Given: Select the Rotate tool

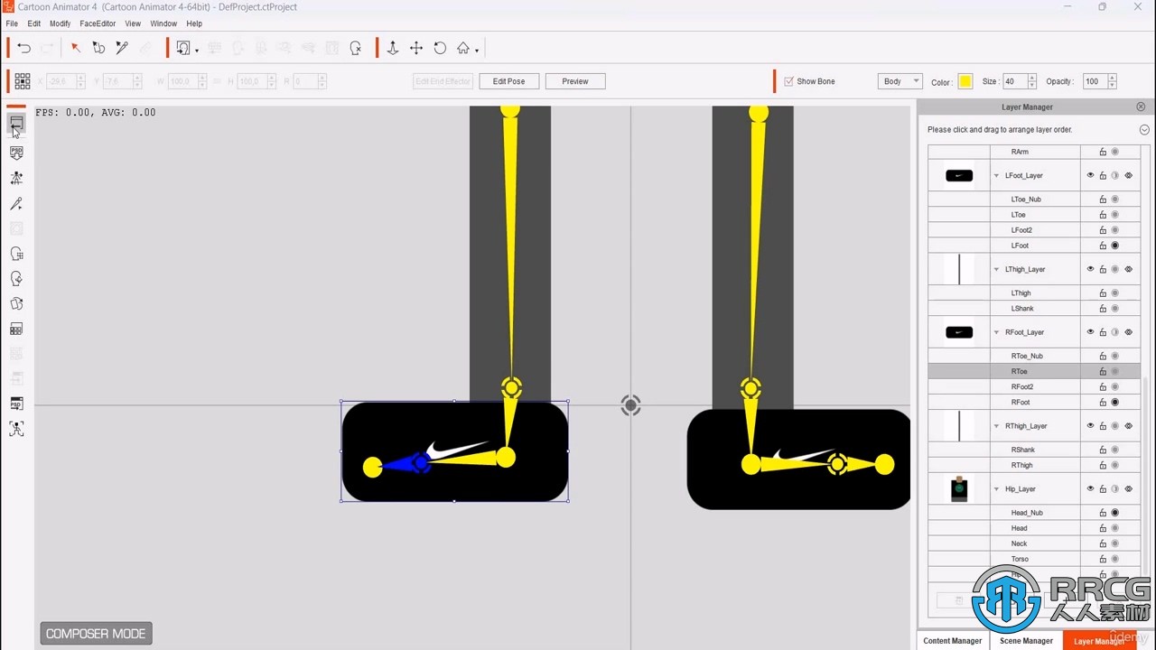Looking at the screenshot, I should pyautogui.click(x=440, y=48).
